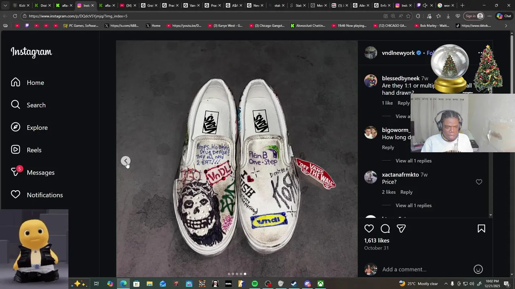
Task: View 1 like on blessedbyneek's comment
Action: (x=387, y=103)
